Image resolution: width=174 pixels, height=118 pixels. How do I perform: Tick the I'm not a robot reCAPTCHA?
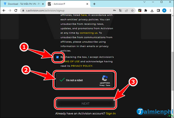click(x=62, y=80)
